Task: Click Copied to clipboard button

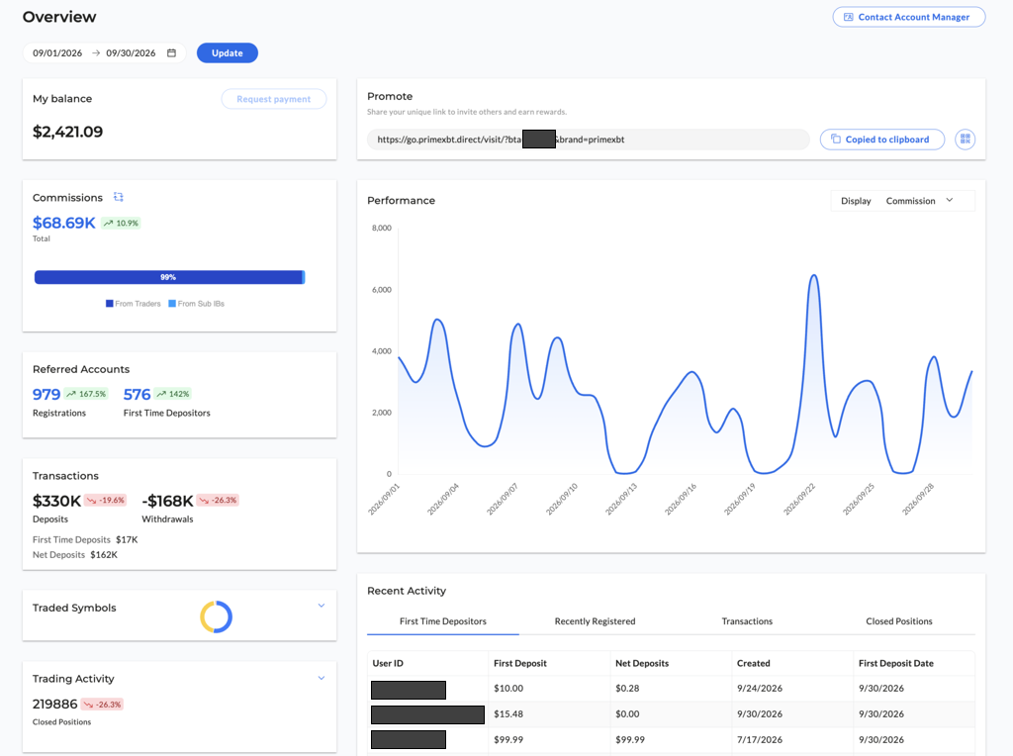Action: tap(881, 139)
